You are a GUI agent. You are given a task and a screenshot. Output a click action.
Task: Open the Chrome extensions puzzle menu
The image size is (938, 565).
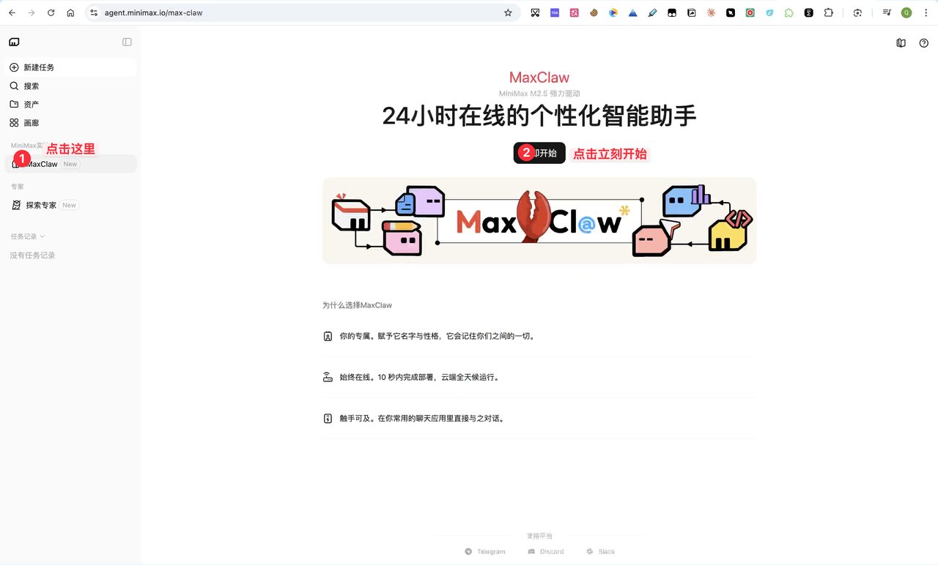tap(829, 12)
